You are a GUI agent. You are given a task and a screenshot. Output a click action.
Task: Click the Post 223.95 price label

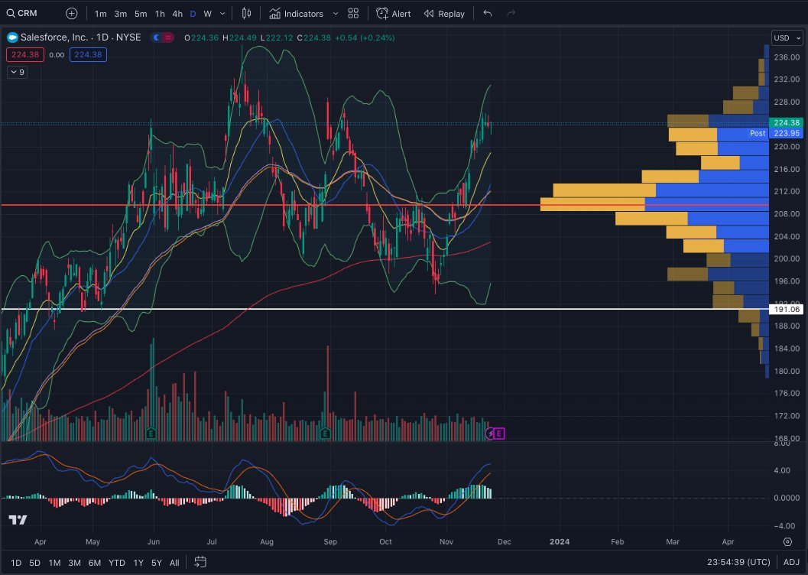pyautogui.click(x=776, y=133)
